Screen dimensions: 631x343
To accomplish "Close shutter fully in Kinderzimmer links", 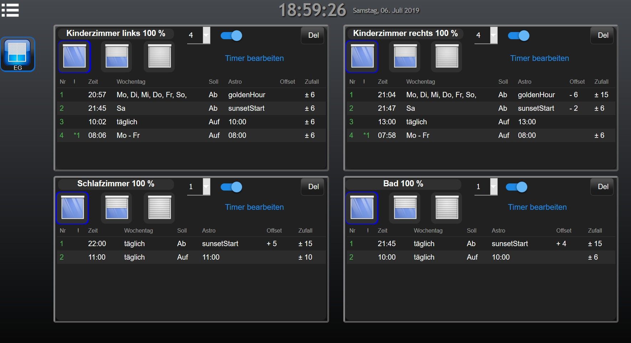I will 159,57.
